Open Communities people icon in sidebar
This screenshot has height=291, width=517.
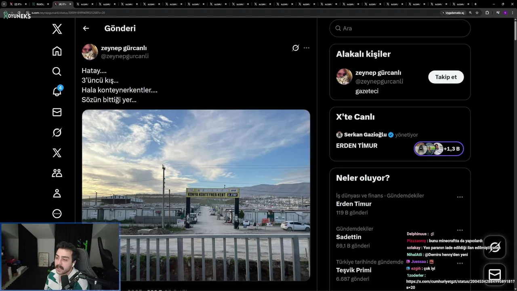(57, 173)
